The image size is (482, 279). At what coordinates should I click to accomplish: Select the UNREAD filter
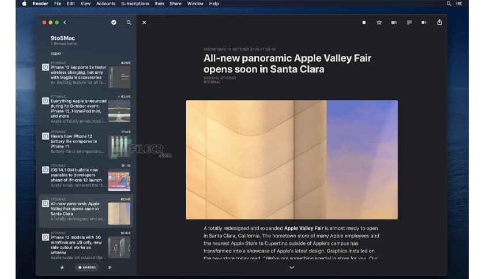(x=86, y=267)
